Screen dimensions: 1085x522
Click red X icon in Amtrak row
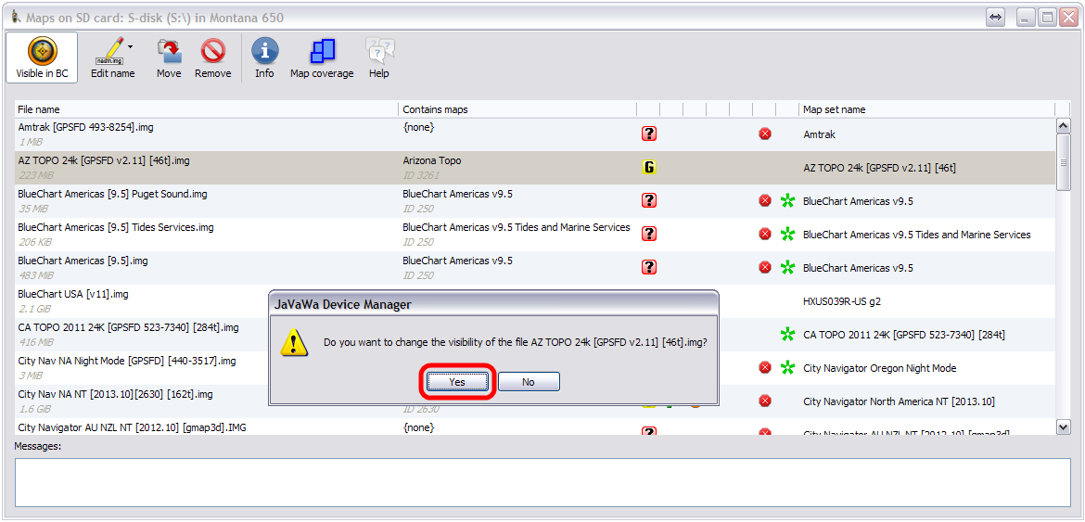765,134
